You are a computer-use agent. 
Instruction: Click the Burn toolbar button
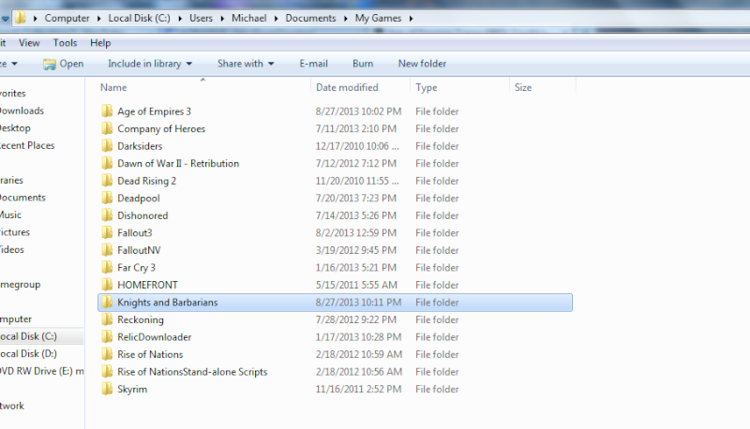[x=363, y=64]
